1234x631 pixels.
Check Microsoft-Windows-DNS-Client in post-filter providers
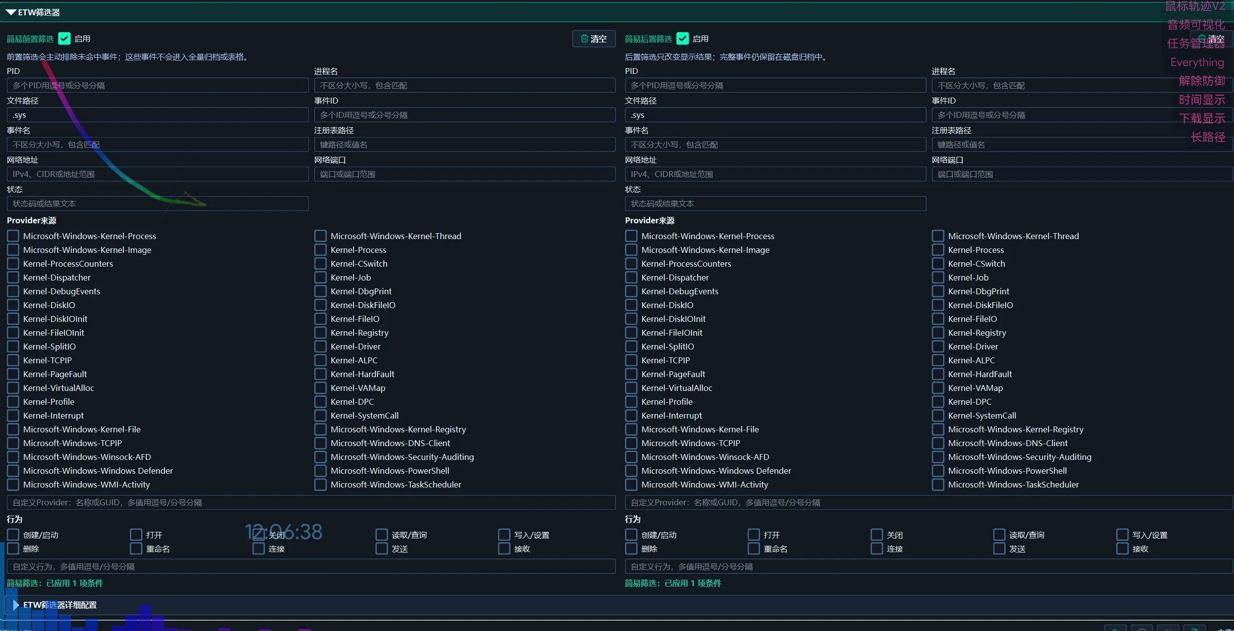click(x=938, y=443)
